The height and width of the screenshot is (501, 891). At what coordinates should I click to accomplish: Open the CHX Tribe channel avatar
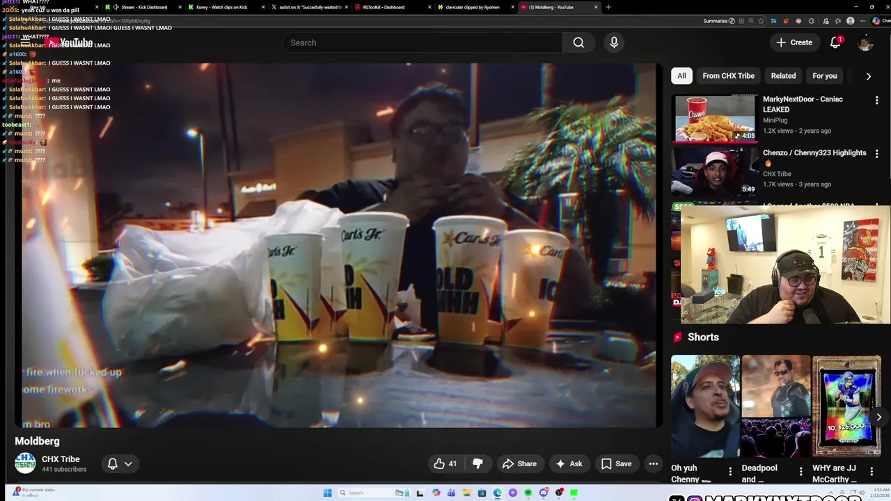[25, 463]
